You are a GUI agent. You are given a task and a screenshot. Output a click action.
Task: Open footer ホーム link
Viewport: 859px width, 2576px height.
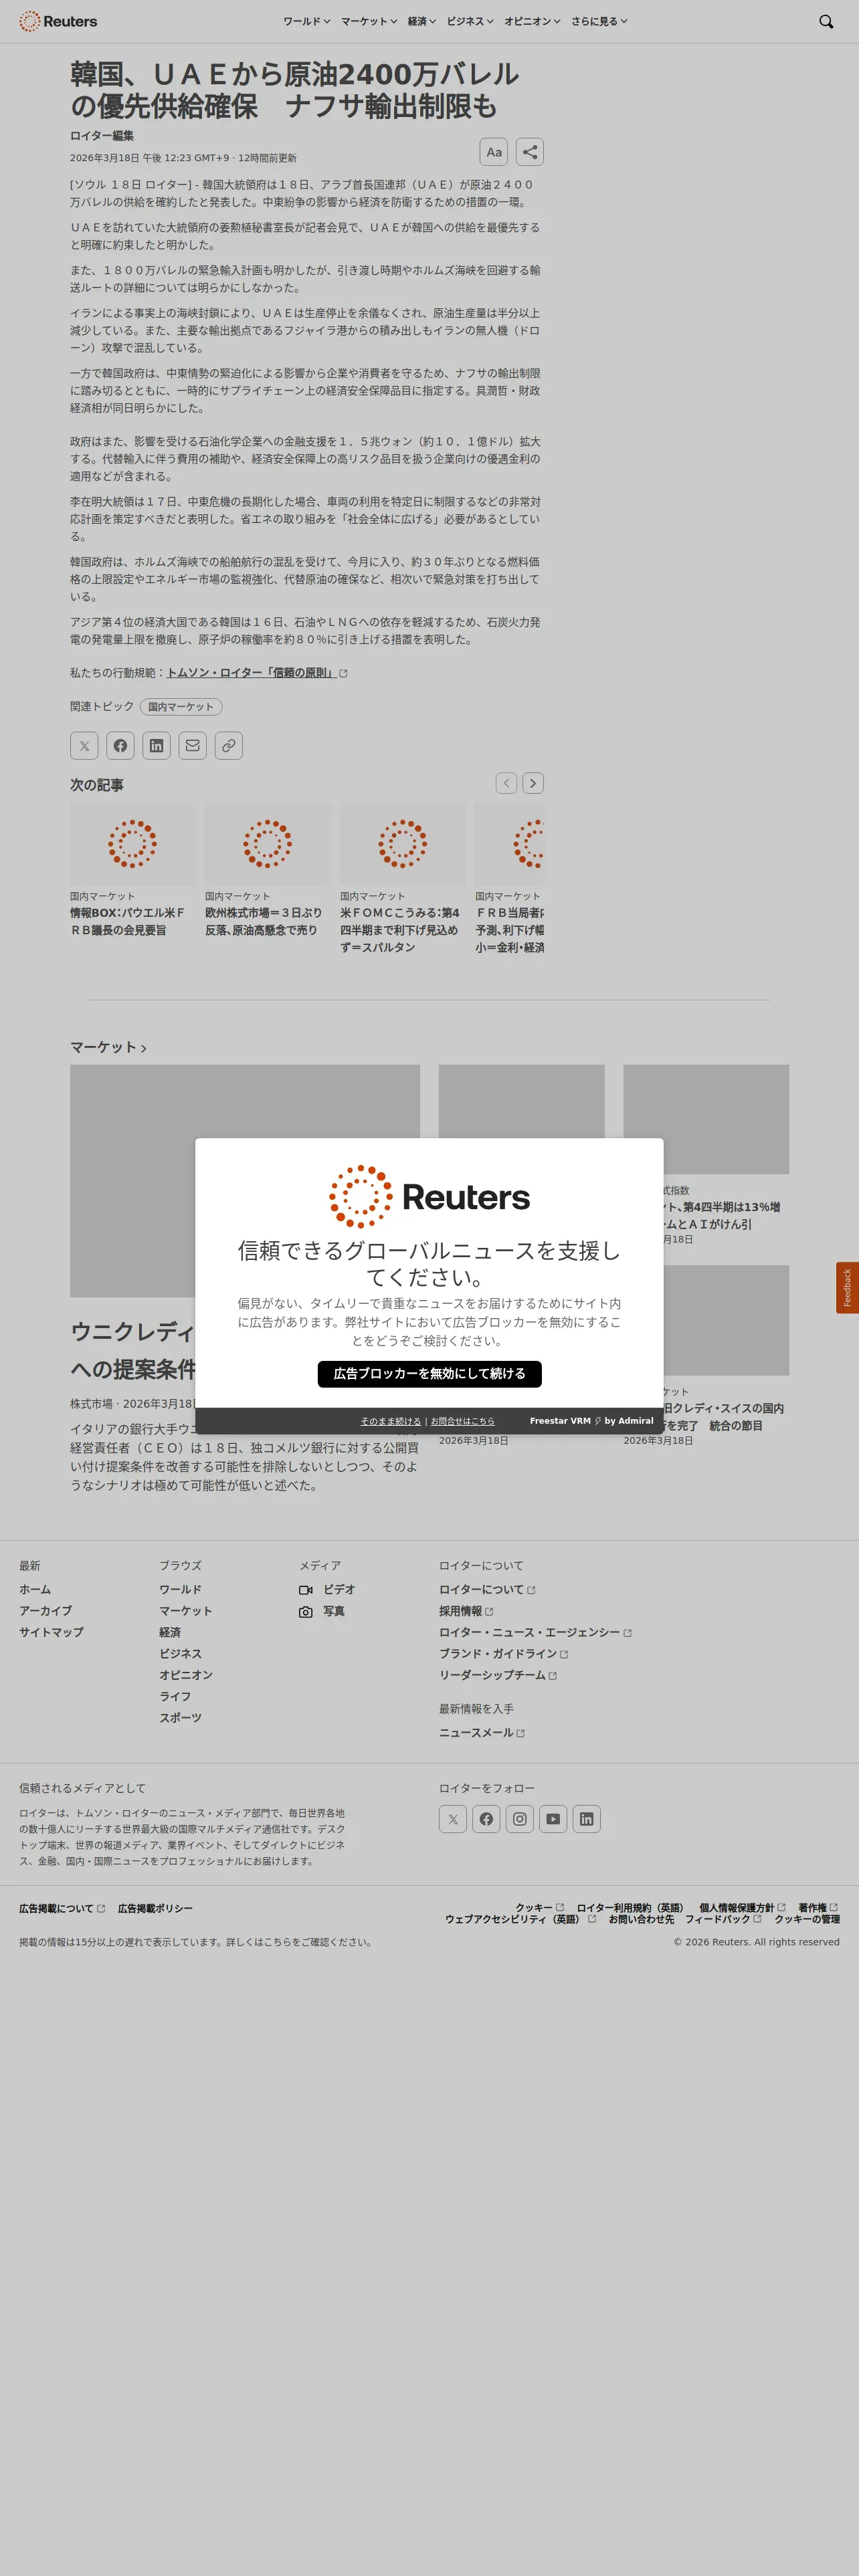(35, 1589)
